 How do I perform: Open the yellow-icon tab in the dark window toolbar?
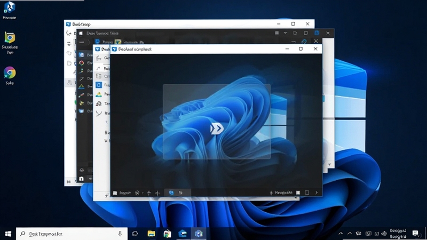click(x=129, y=42)
